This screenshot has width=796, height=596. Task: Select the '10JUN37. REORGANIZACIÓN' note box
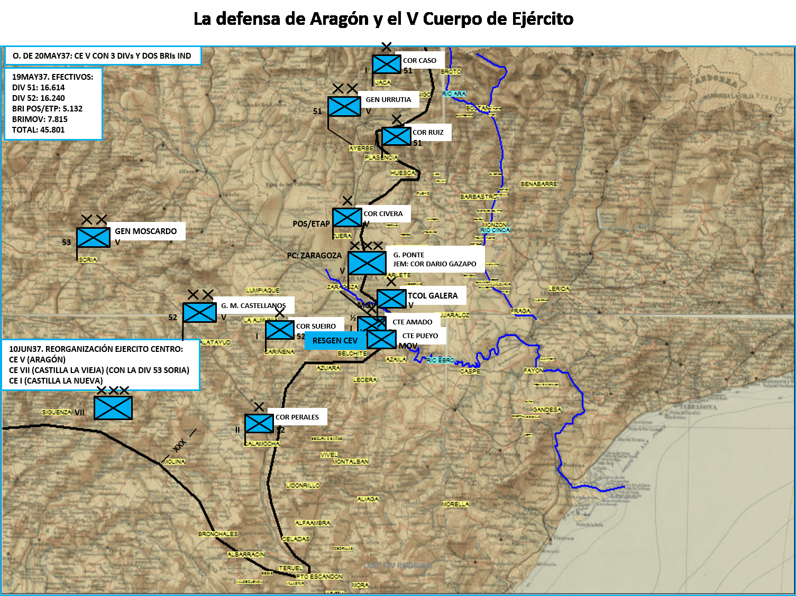click(x=100, y=365)
